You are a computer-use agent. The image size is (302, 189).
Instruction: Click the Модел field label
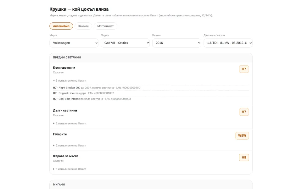coord(104,35)
